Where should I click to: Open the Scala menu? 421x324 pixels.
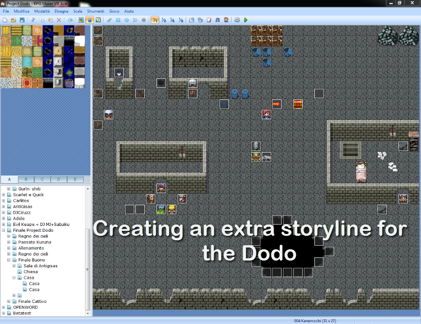78,11
